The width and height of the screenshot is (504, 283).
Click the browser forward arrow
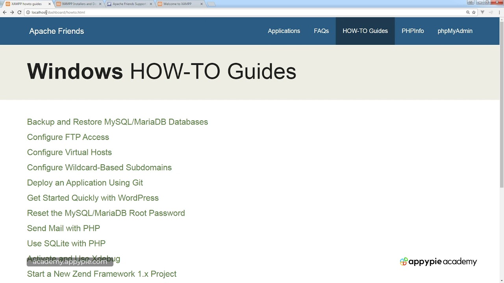[12, 12]
